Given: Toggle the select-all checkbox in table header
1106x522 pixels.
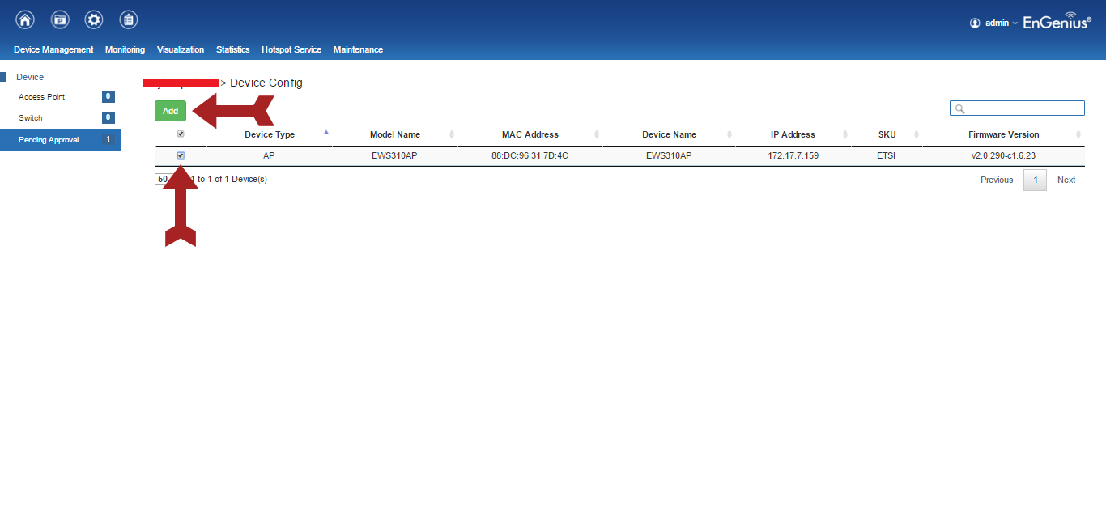Looking at the screenshot, I should [x=181, y=134].
